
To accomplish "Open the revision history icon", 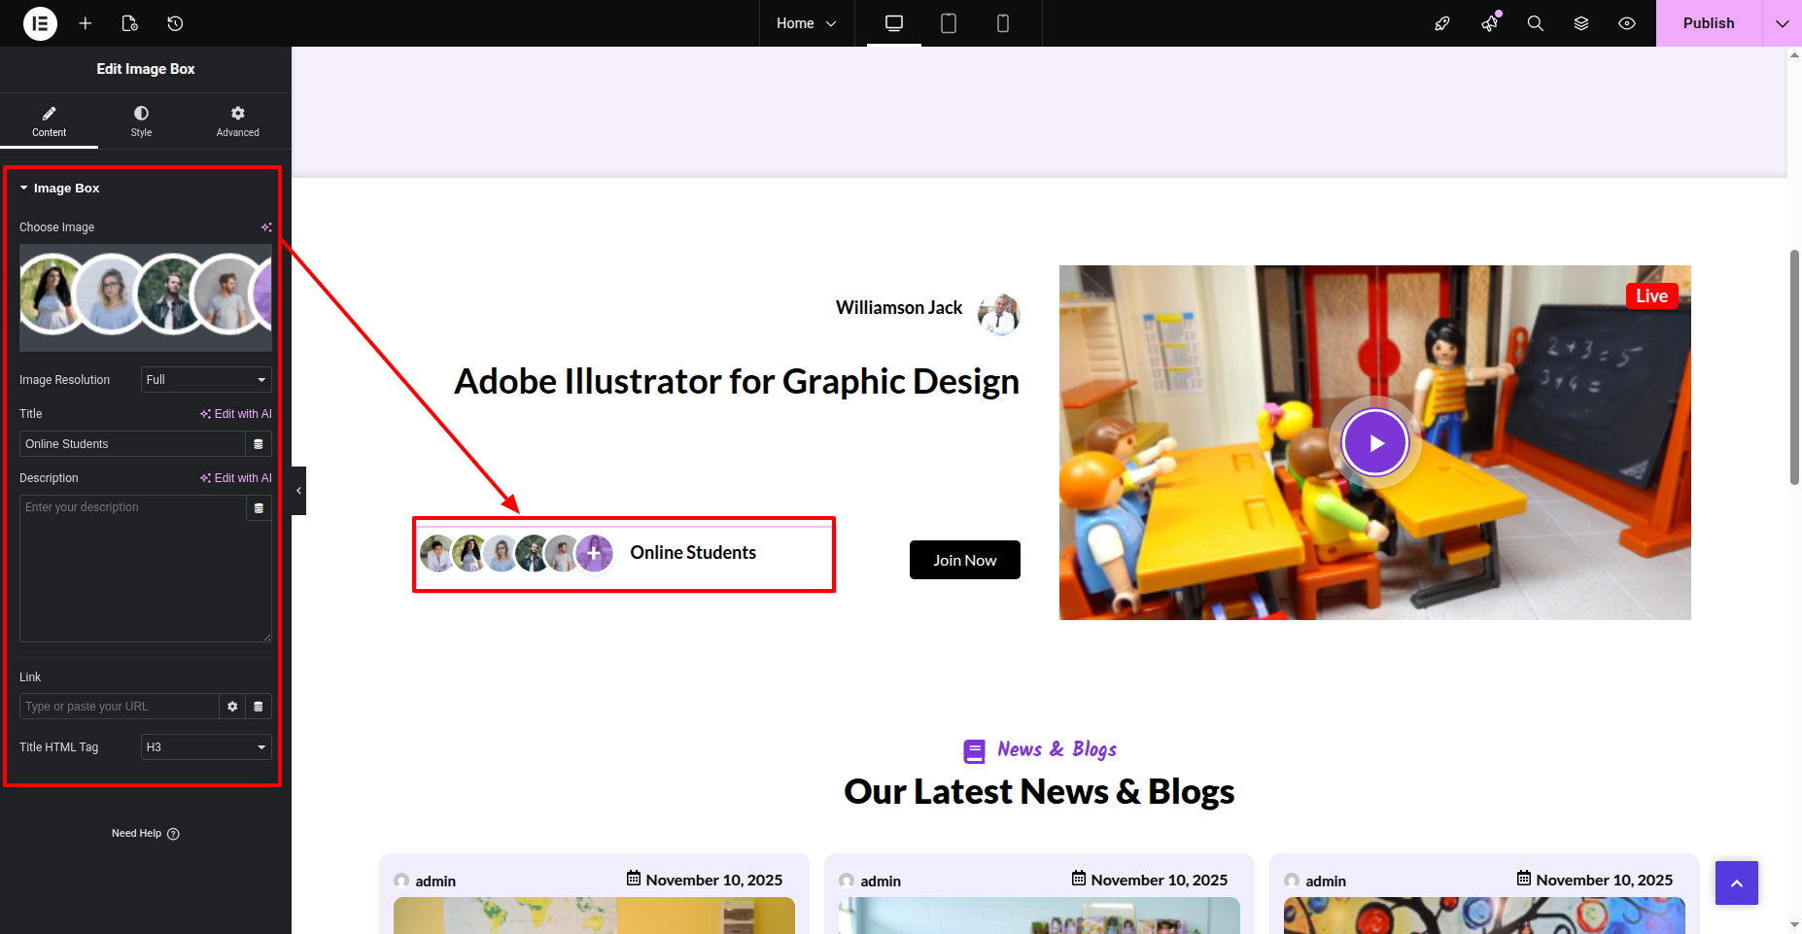I will [175, 23].
